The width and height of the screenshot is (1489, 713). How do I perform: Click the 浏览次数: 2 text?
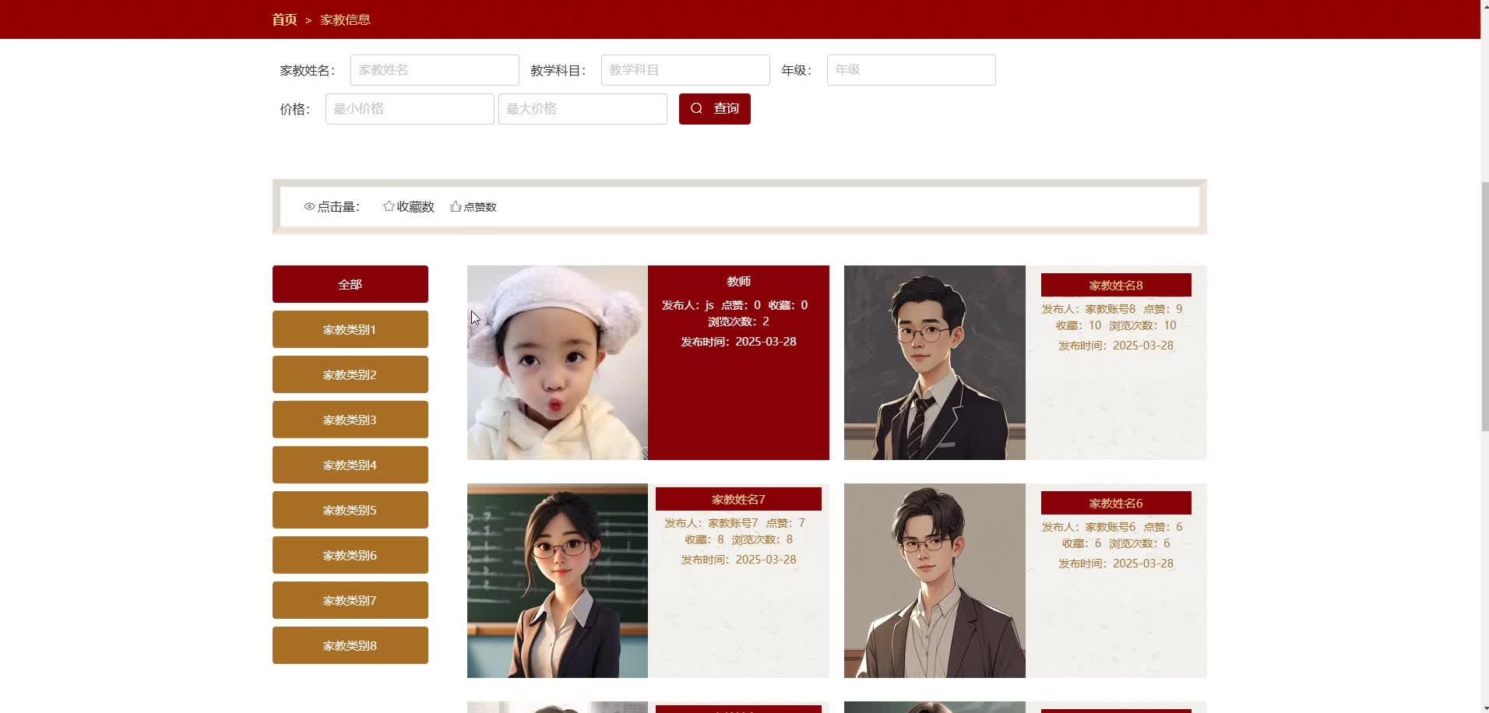point(738,321)
